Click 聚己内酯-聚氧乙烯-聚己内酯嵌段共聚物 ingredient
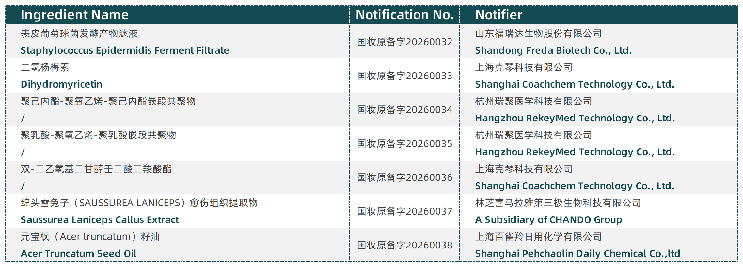This screenshot has width=743, height=267. pos(108,101)
